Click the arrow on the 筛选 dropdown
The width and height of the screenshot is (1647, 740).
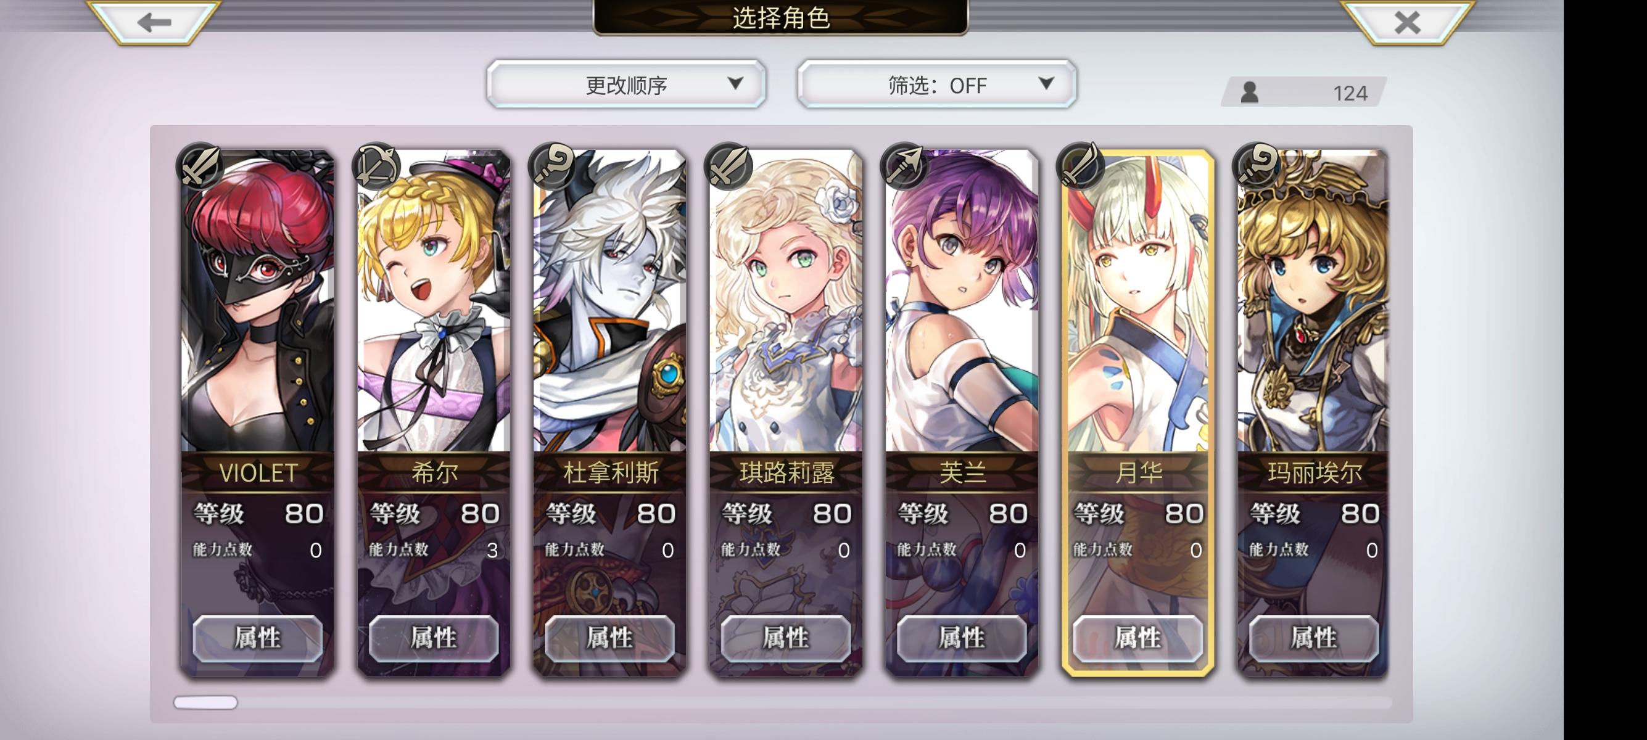pos(1046,83)
